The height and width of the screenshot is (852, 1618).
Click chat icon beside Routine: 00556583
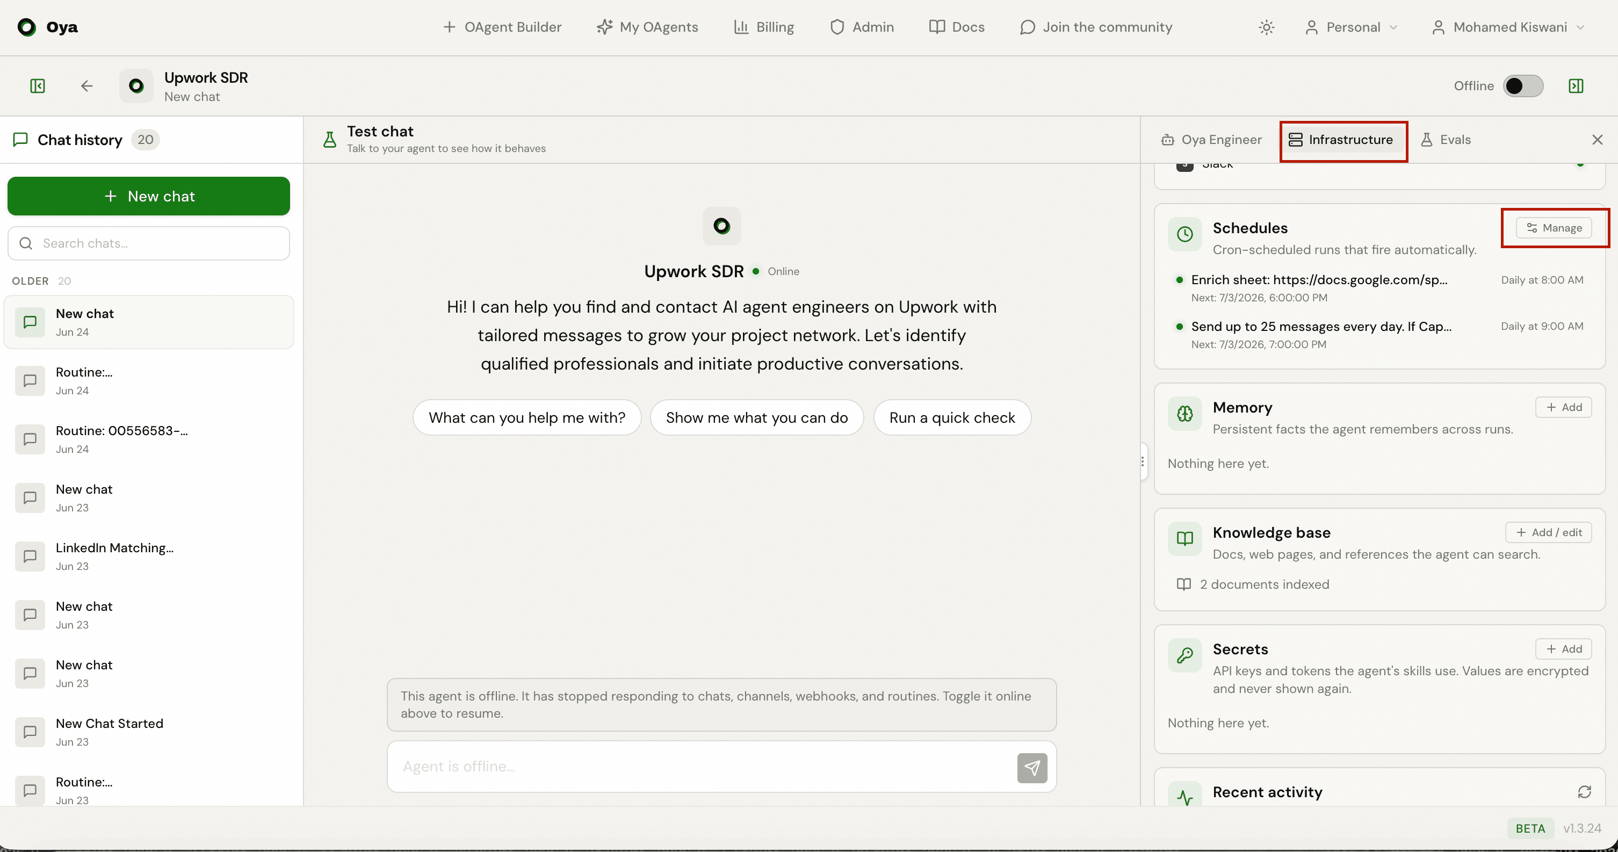30,439
